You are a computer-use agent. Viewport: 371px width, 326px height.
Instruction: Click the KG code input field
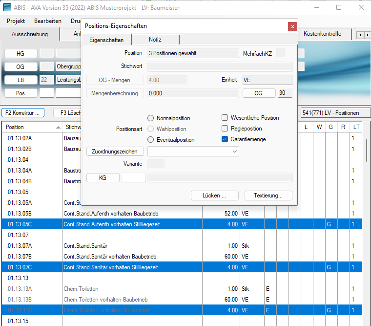click(133, 177)
